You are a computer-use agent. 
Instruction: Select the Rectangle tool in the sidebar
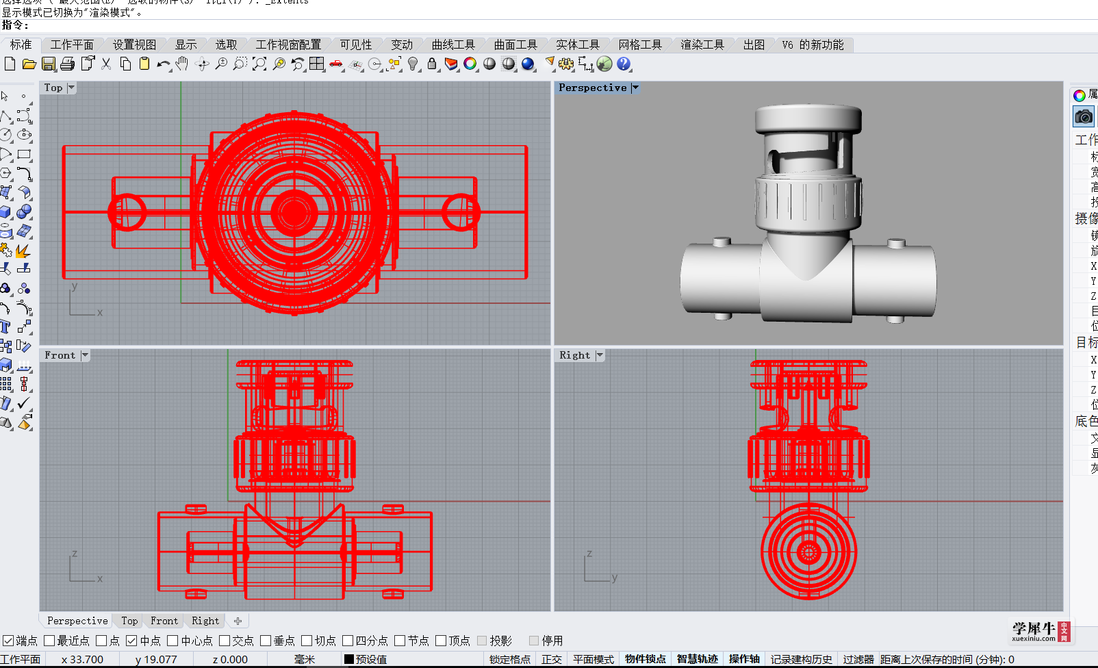click(25, 154)
